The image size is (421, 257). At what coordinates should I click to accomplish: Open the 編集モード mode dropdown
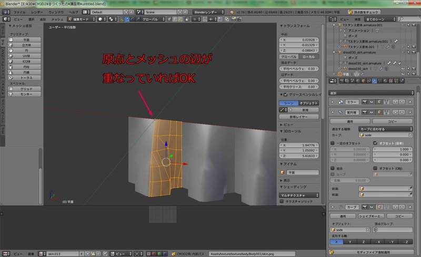[x=82, y=19]
